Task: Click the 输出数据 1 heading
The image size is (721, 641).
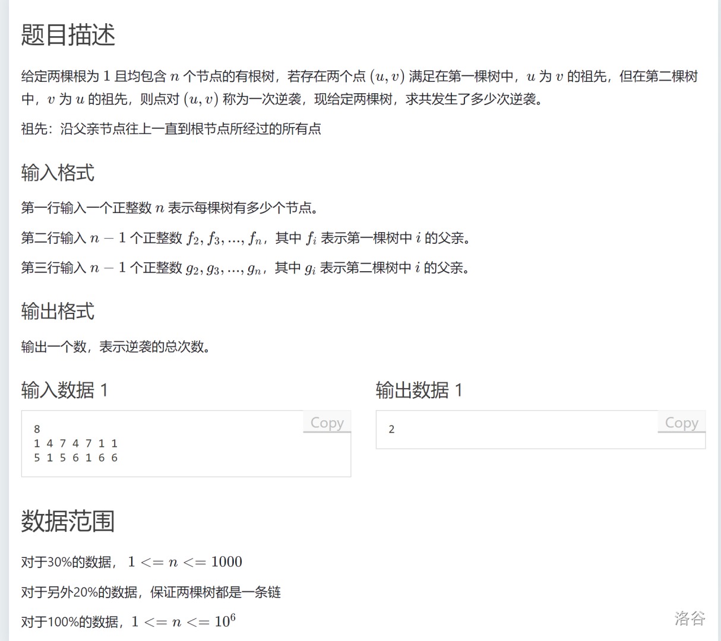Action: click(x=419, y=390)
